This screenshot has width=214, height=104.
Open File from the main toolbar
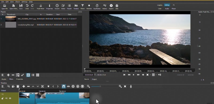5,7
